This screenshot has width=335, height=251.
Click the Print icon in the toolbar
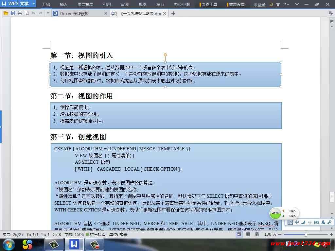pyautogui.click(x=20, y=13)
